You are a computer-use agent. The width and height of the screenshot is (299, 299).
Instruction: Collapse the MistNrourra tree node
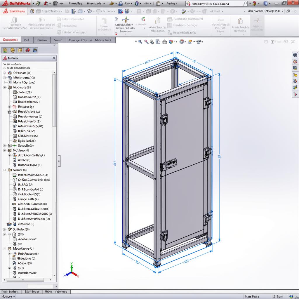click(4, 78)
